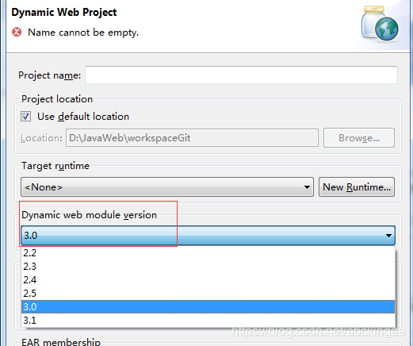Screen dimensions: 413x346
Task: Select version 3.1 from list
Action: (x=208, y=321)
